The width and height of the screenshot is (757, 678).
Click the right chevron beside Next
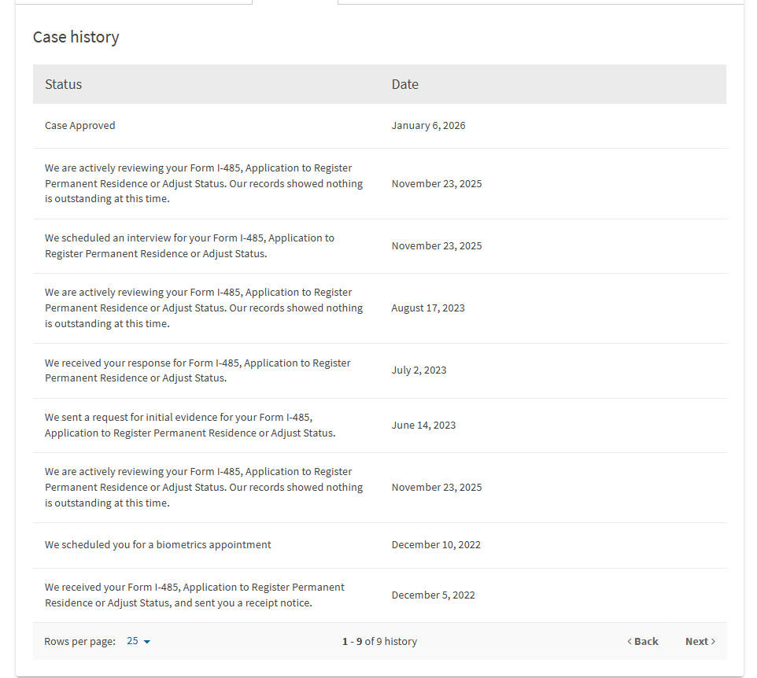713,641
